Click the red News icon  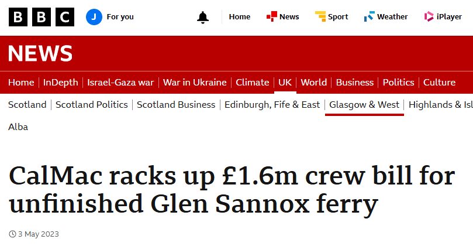[272, 17]
